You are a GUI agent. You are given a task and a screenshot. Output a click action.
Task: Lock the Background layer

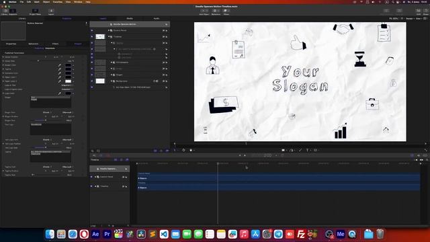coord(166,81)
